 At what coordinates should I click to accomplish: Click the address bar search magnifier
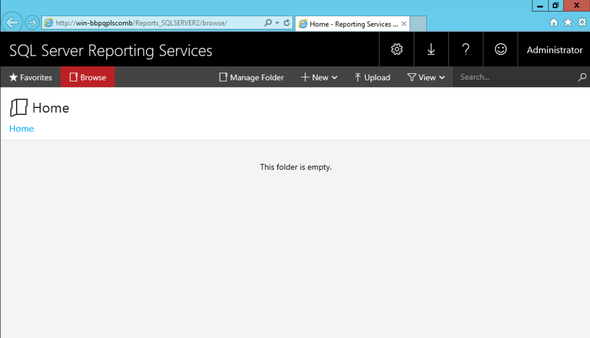pyautogui.click(x=268, y=23)
